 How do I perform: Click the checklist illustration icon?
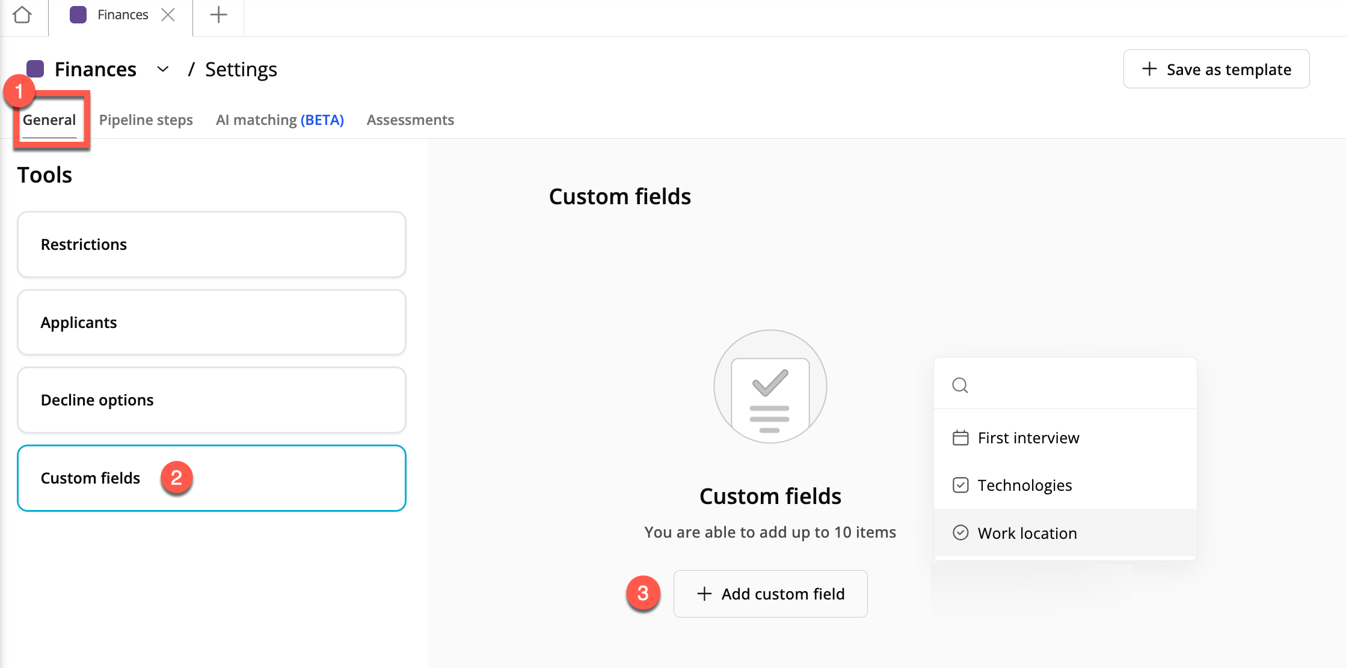click(x=770, y=386)
